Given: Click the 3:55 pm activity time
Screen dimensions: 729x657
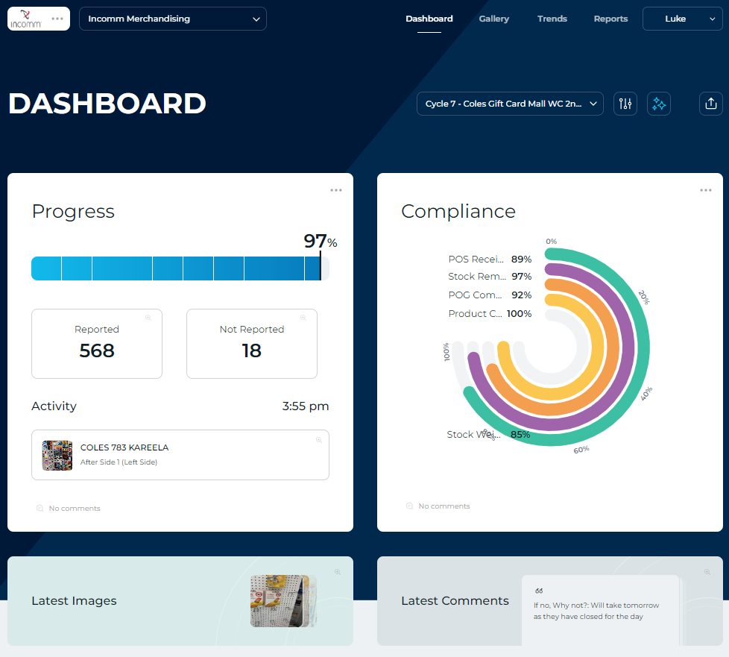Looking at the screenshot, I should pyautogui.click(x=306, y=406).
